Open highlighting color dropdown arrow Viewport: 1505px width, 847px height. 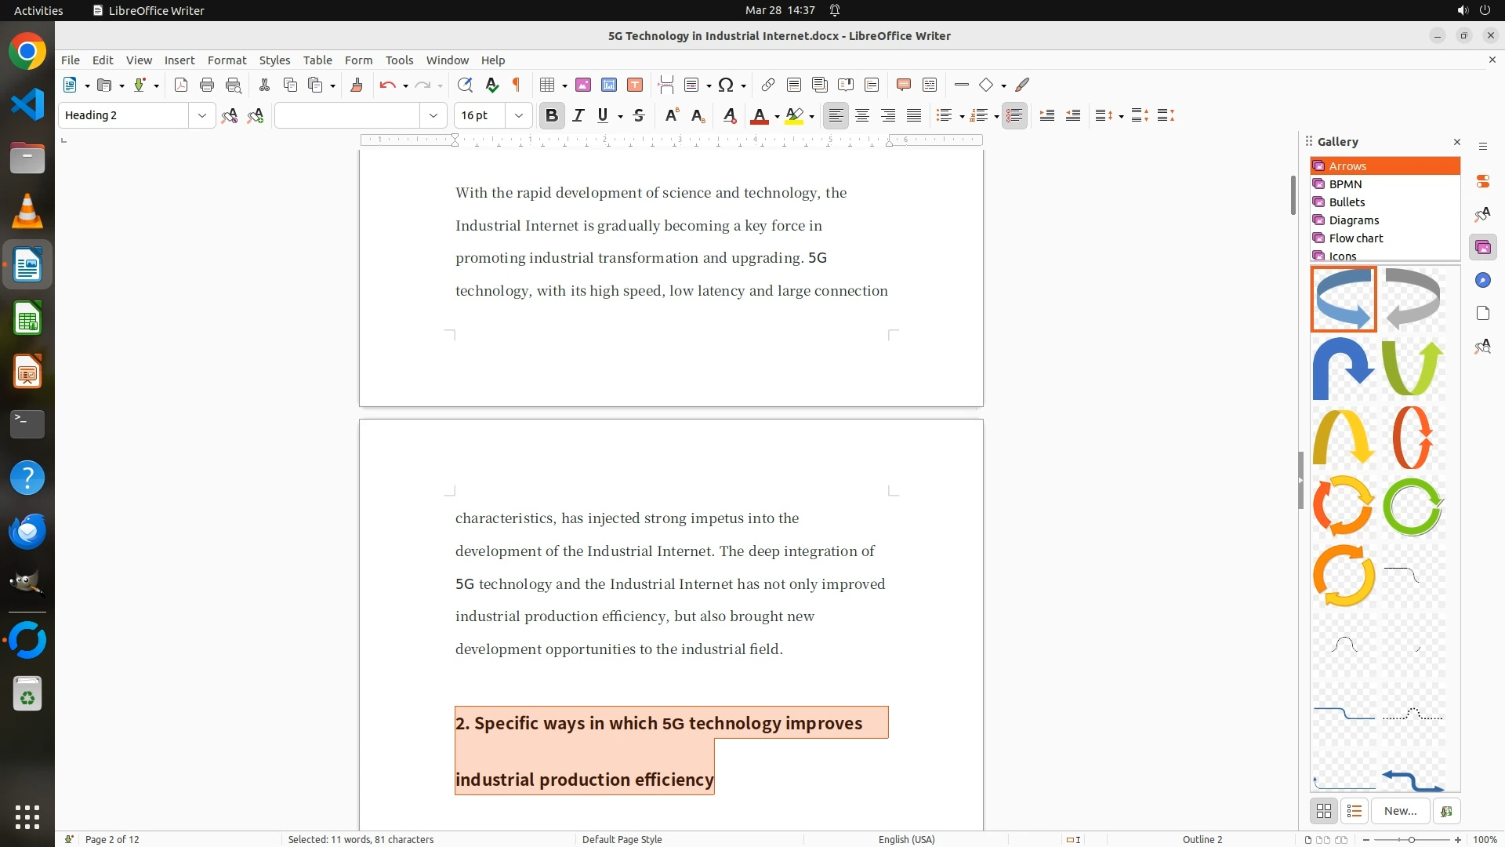tap(811, 116)
